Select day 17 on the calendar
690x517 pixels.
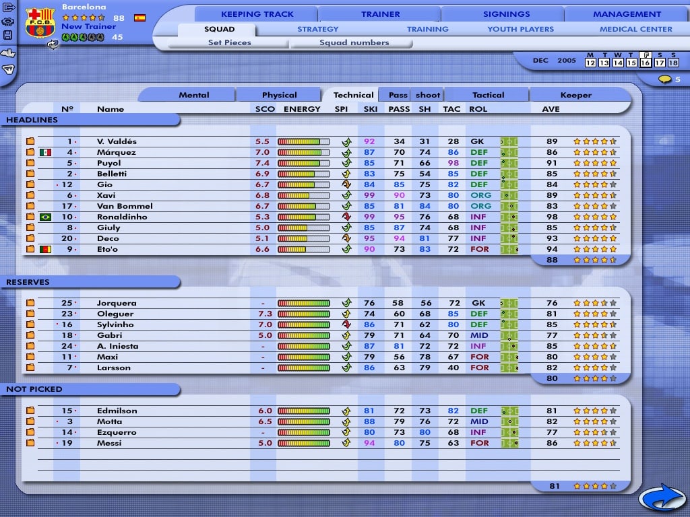658,63
